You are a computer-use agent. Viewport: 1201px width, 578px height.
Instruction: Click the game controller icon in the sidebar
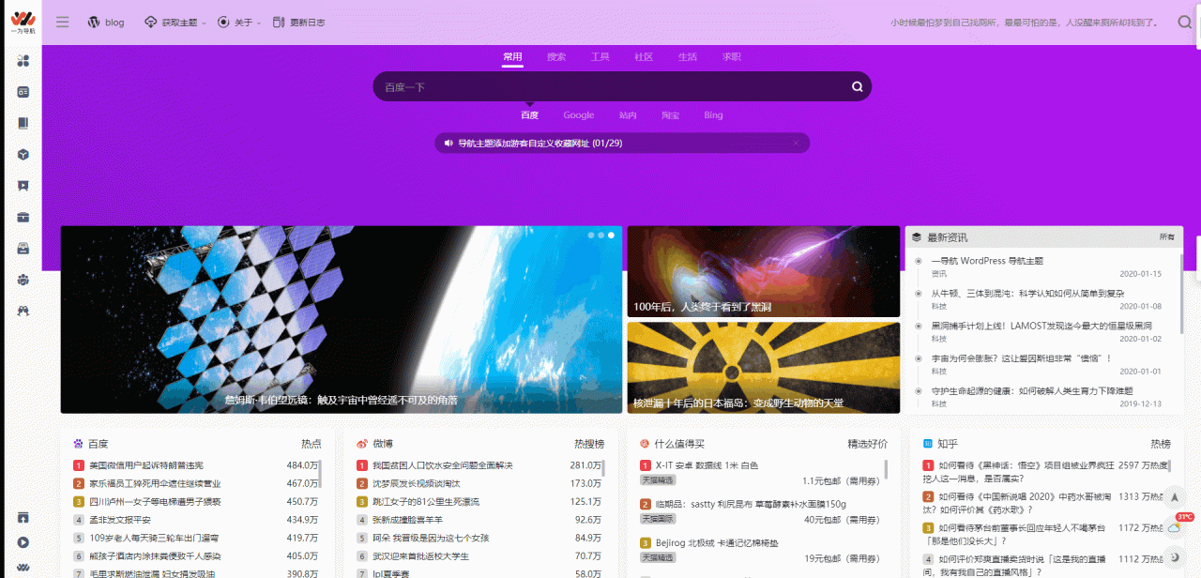(23, 310)
